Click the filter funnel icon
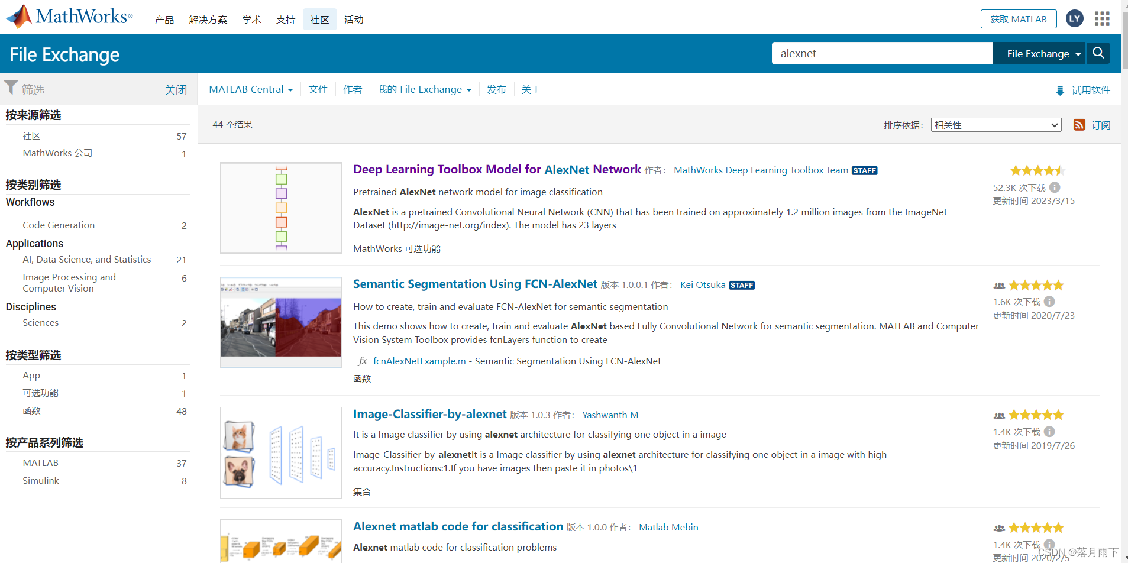The image size is (1128, 563). 10,88
